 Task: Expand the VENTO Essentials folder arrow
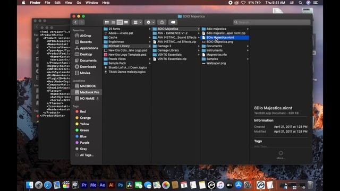[x=199, y=55]
